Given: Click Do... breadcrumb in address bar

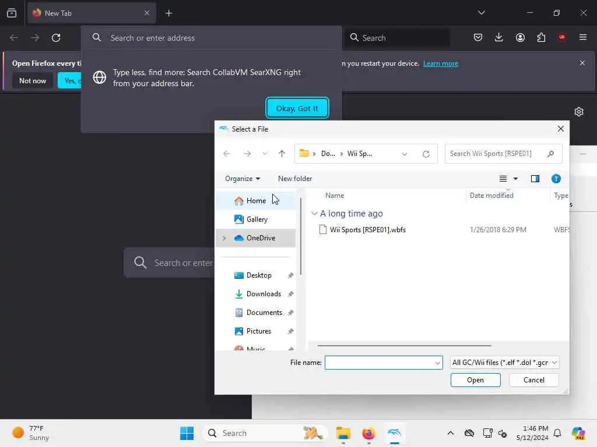Looking at the screenshot, I should point(328,154).
